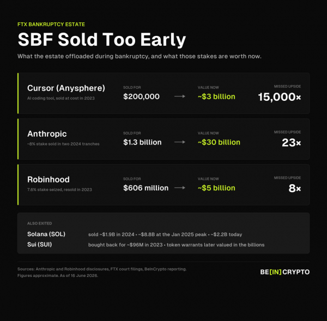Select the FTX BANKRUPTCY ESTATE label
The height and width of the screenshot is (321, 327).
51,25
